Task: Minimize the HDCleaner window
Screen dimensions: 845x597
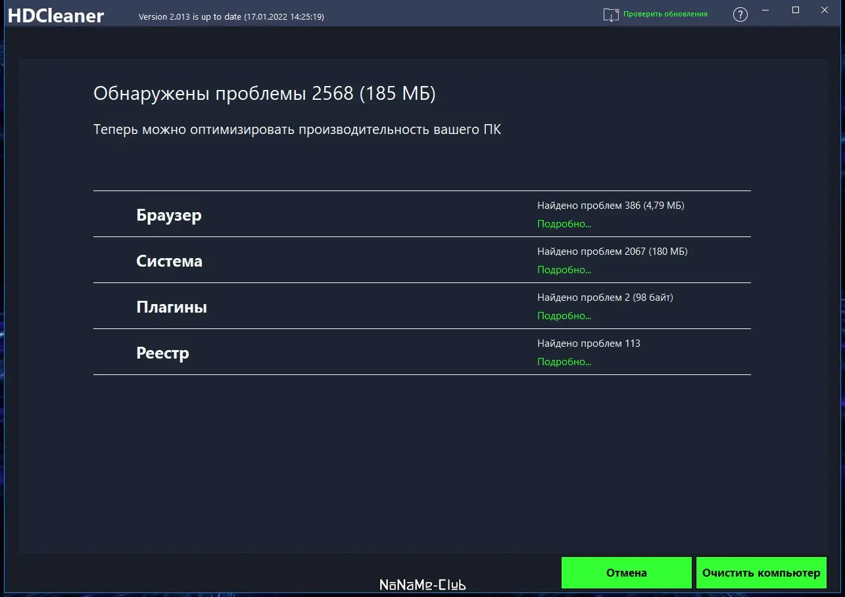Action: coord(766,10)
